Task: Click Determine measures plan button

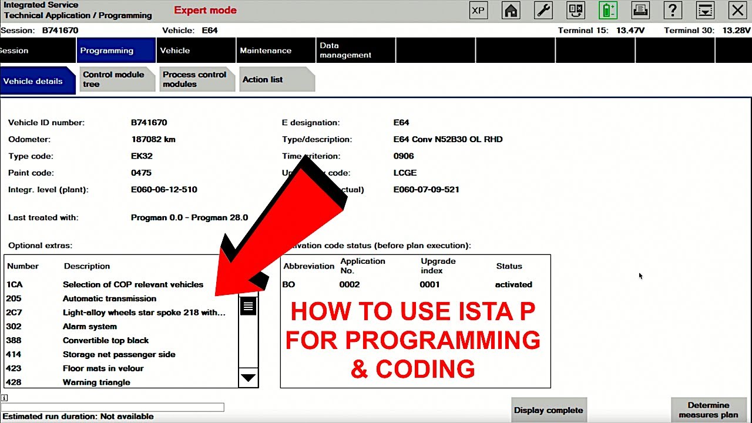Action: [x=709, y=409]
